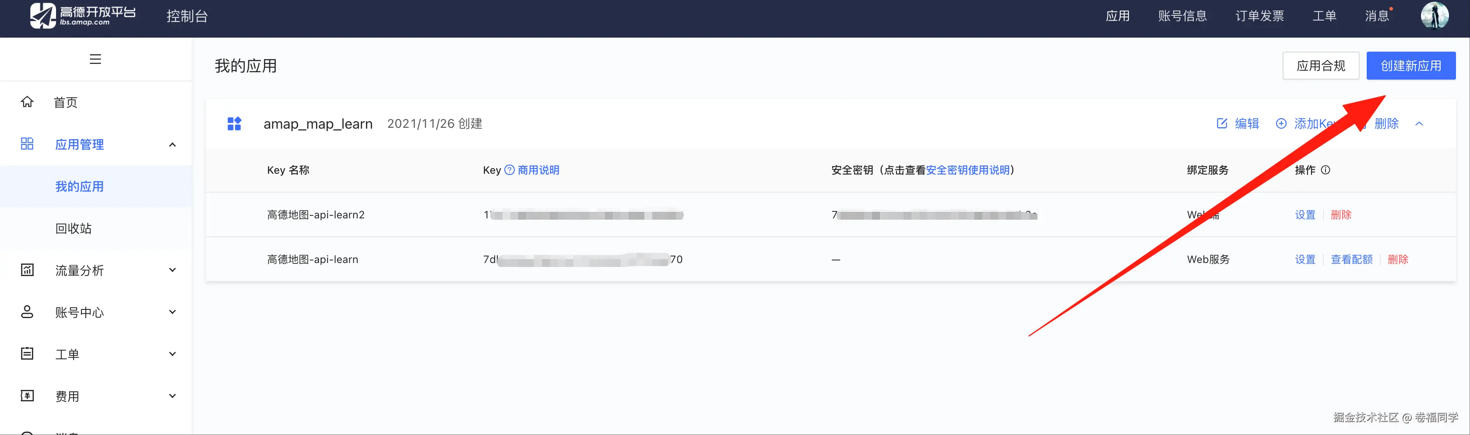Open 应用 in the top navigation
Viewport: 1470px width, 435px height.
point(1117,16)
